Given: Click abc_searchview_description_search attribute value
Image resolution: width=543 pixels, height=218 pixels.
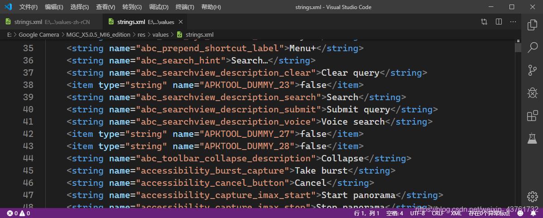Looking at the screenshot, I should click(229, 97).
